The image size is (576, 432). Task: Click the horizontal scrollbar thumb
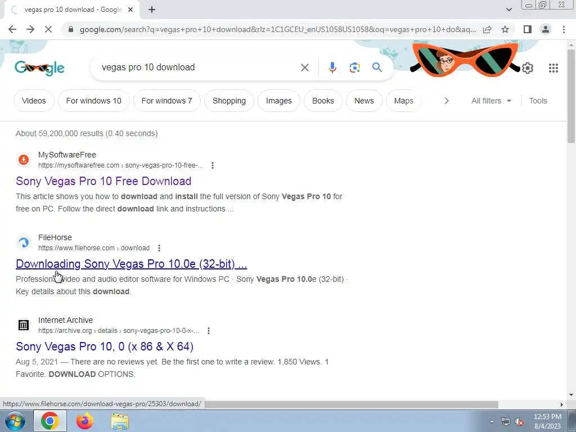pos(351,404)
